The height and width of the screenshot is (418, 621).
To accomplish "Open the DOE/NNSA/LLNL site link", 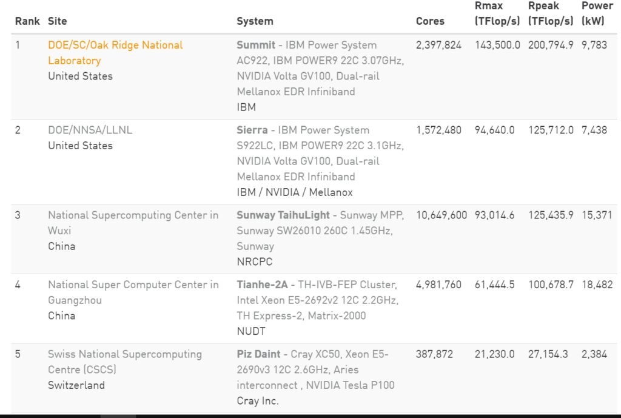I will coord(90,130).
